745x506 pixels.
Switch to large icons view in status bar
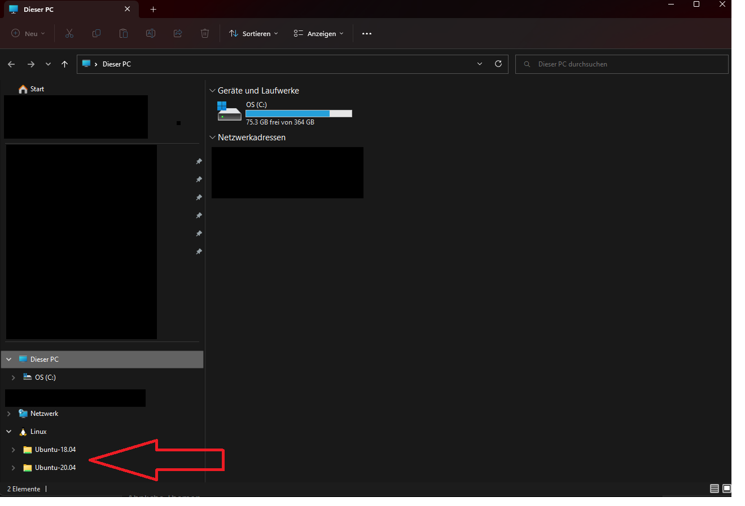[x=727, y=489]
